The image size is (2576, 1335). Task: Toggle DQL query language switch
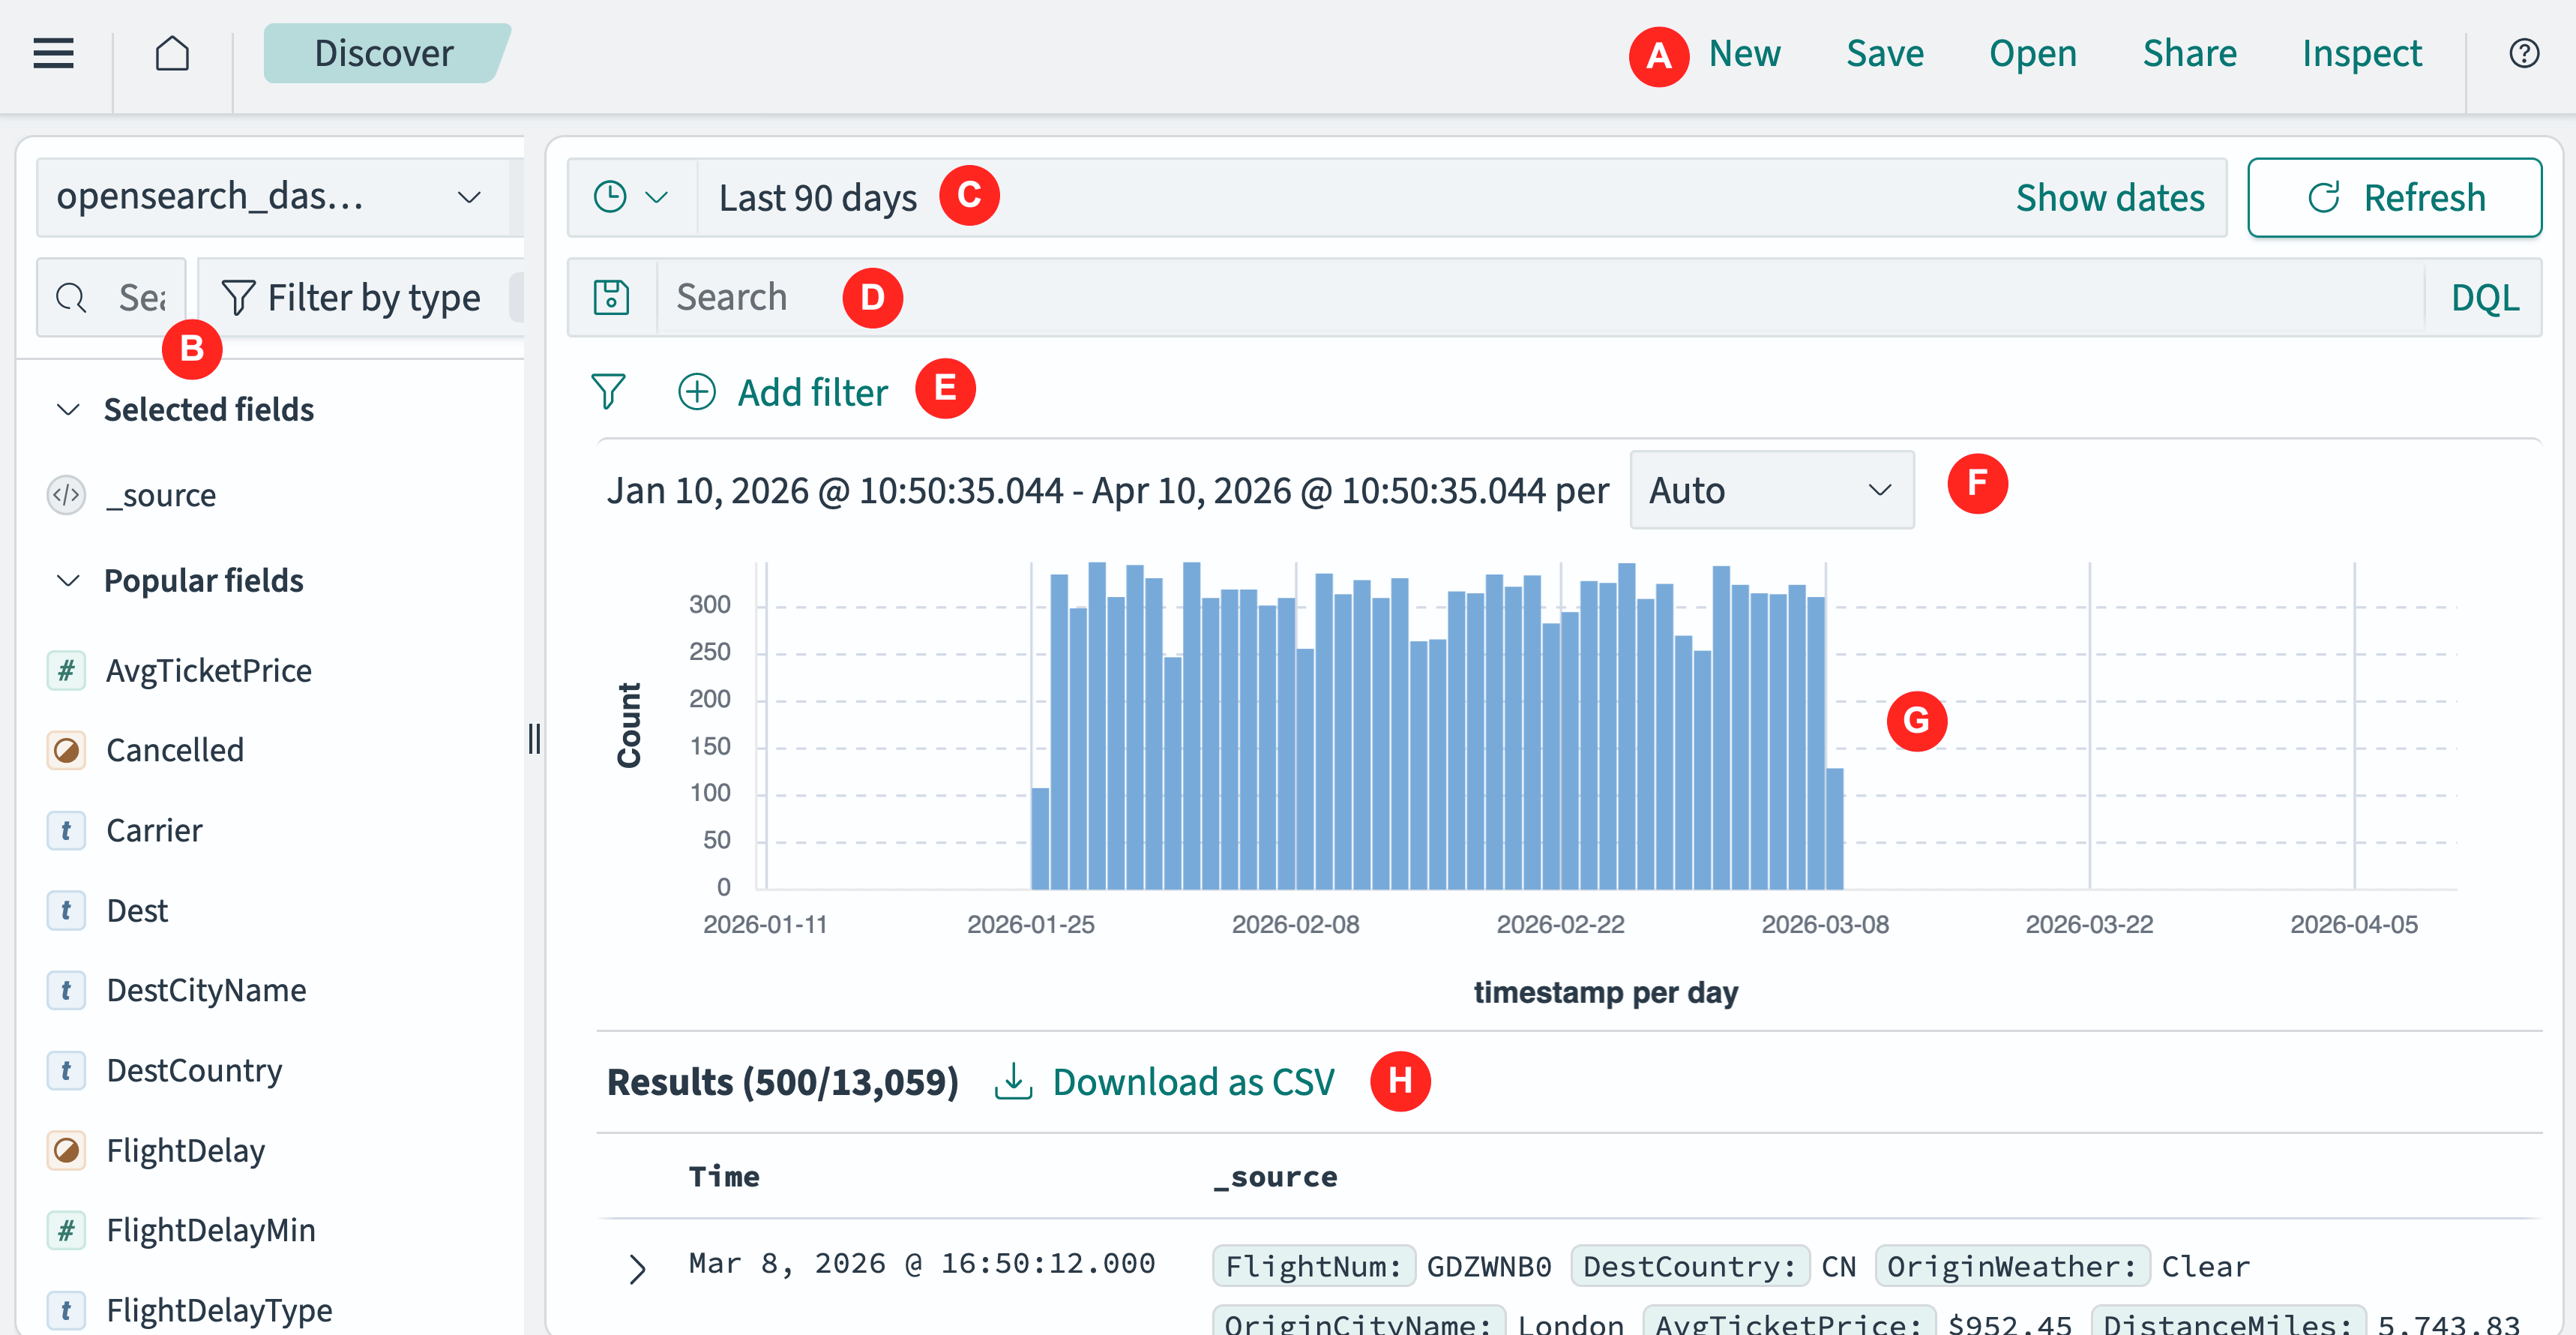[x=2484, y=297]
